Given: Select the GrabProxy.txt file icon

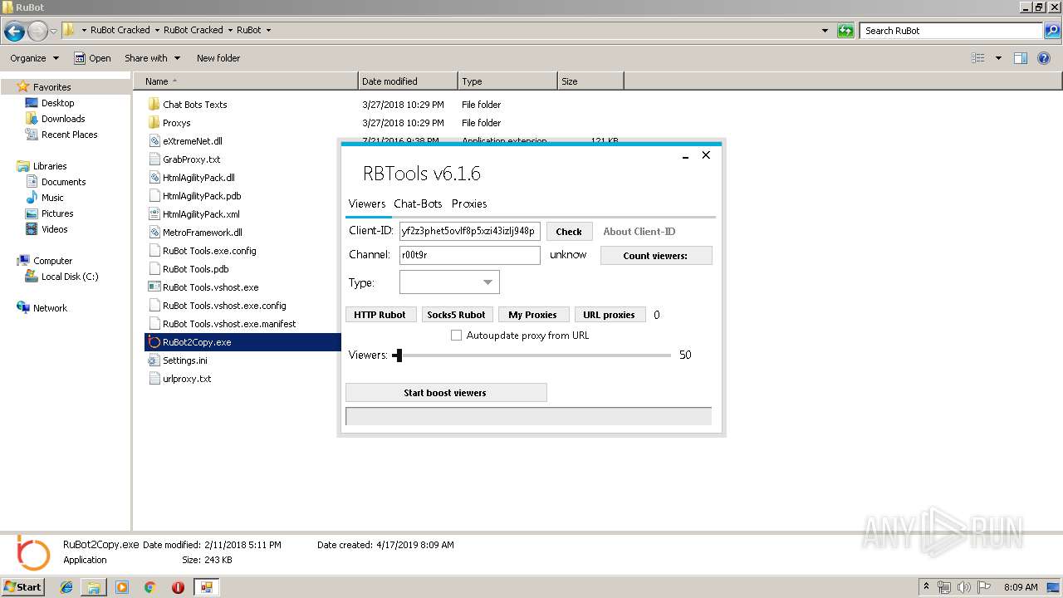Looking at the screenshot, I should [x=154, y=159].
